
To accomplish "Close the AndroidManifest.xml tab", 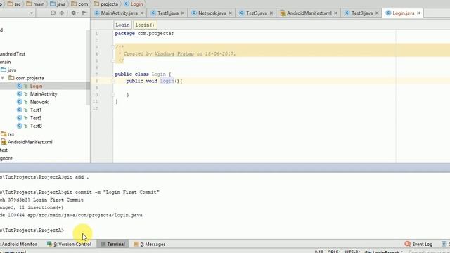I will point(335,13).
